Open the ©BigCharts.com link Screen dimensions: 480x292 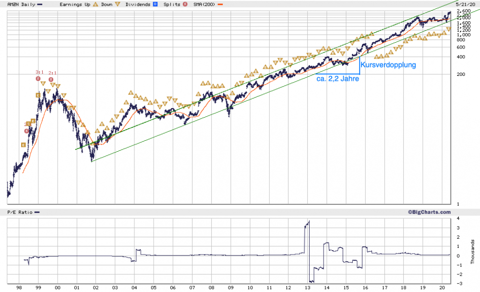431,212
